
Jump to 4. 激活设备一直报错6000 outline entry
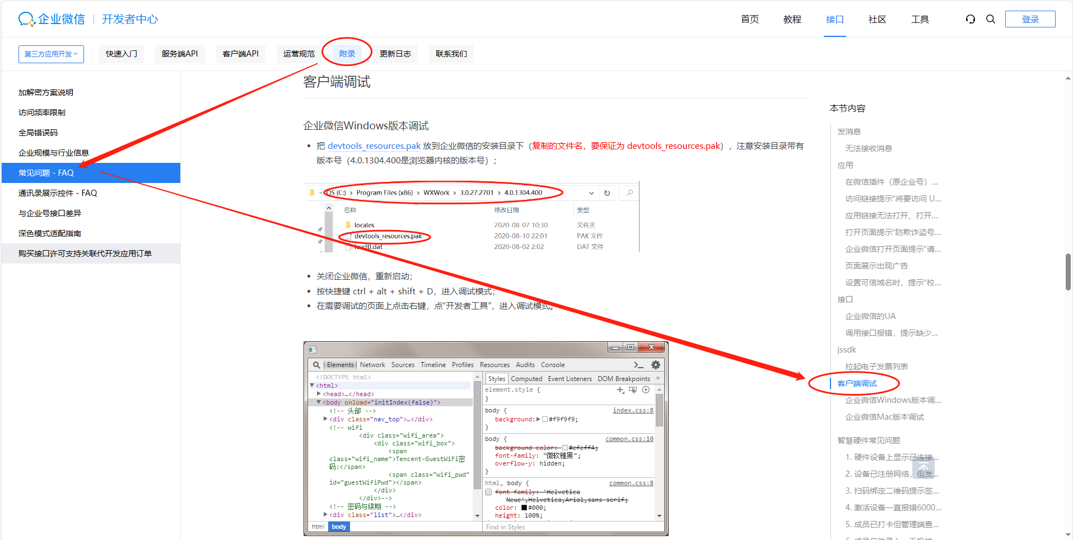tap(893, 508)
